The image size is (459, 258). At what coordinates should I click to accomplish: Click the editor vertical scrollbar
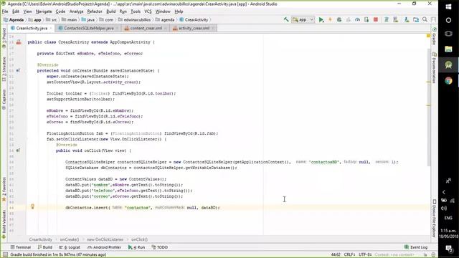pyautogui.click(x=429, y=107)
